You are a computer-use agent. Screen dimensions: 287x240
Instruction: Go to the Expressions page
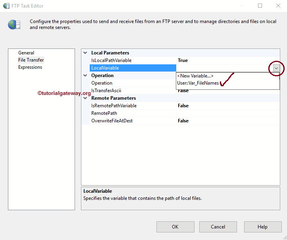coord(30,67)
